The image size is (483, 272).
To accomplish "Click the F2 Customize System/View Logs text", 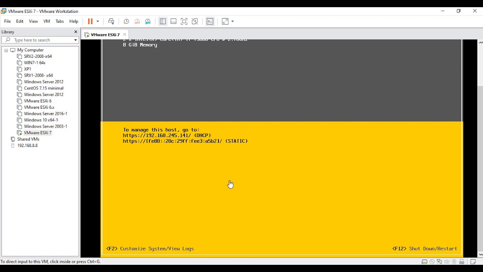I will click(150, 249).
